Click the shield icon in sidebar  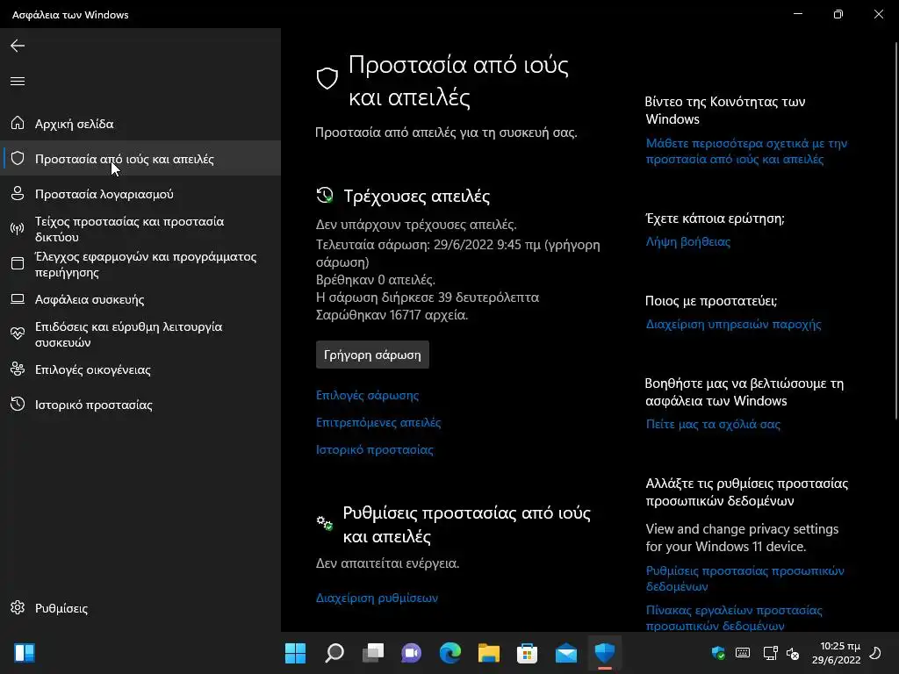pos(18,158)
